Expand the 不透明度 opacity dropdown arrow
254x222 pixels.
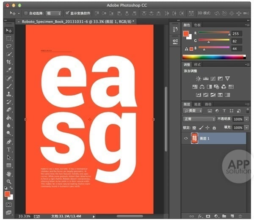247,119
